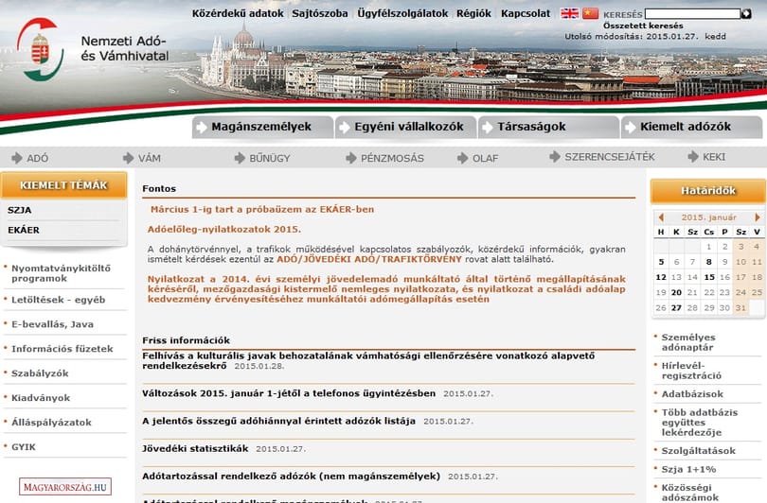Open Felhívás a kulturális javak behozatalának article
This screenshot has width=767, height=503.
pos(368,360)
